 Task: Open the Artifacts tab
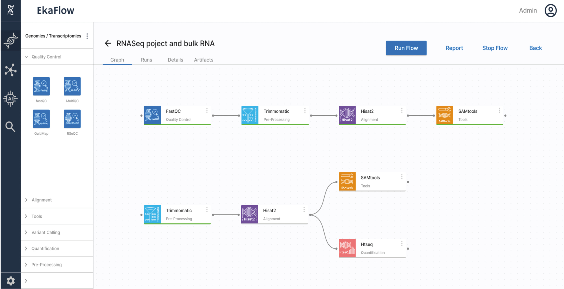point(204,60)
